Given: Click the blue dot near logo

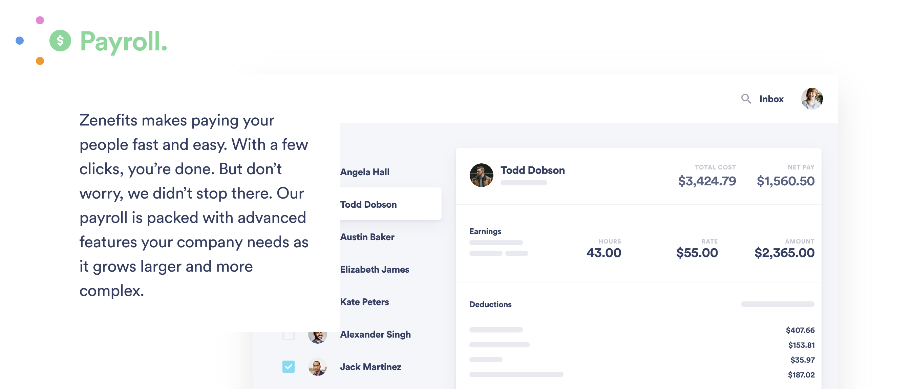Looking at the screenshot, I should pos(20,41).
